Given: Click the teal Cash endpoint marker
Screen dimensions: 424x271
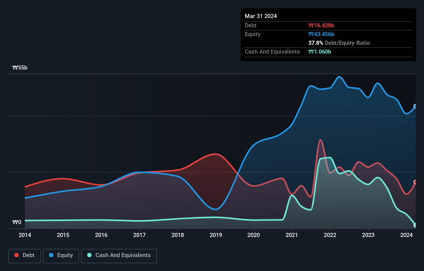Looking at the screenshot, I should [x=415, y=225].
